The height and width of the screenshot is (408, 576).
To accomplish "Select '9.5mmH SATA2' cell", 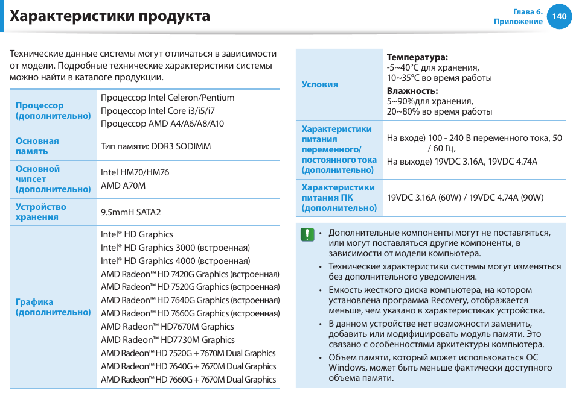I will pos(131,212).
